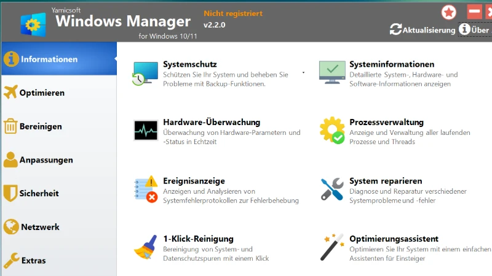
Task: Click the shield icon beside Sicherheit
Action: click(x=10, y=193)
